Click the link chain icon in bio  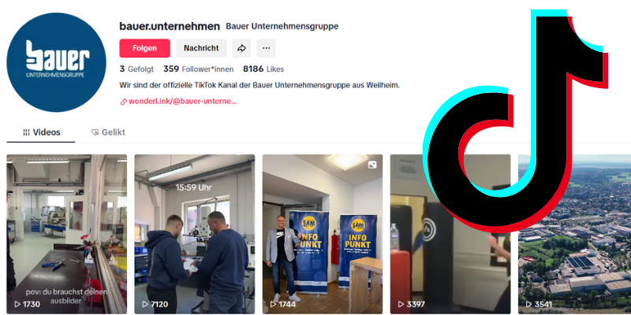tap(124, 102)
